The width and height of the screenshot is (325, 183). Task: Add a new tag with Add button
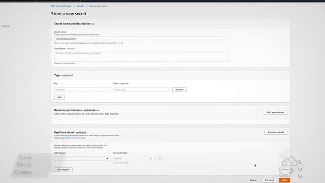tap(59, 97)
